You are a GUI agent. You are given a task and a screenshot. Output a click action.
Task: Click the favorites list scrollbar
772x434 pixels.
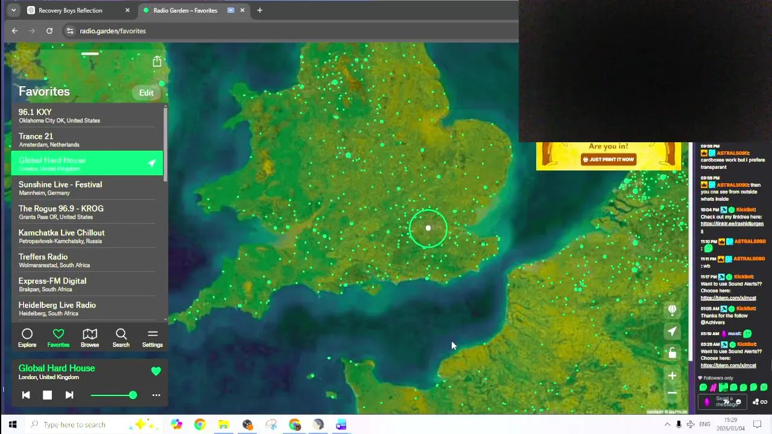[x=165, y=145]
